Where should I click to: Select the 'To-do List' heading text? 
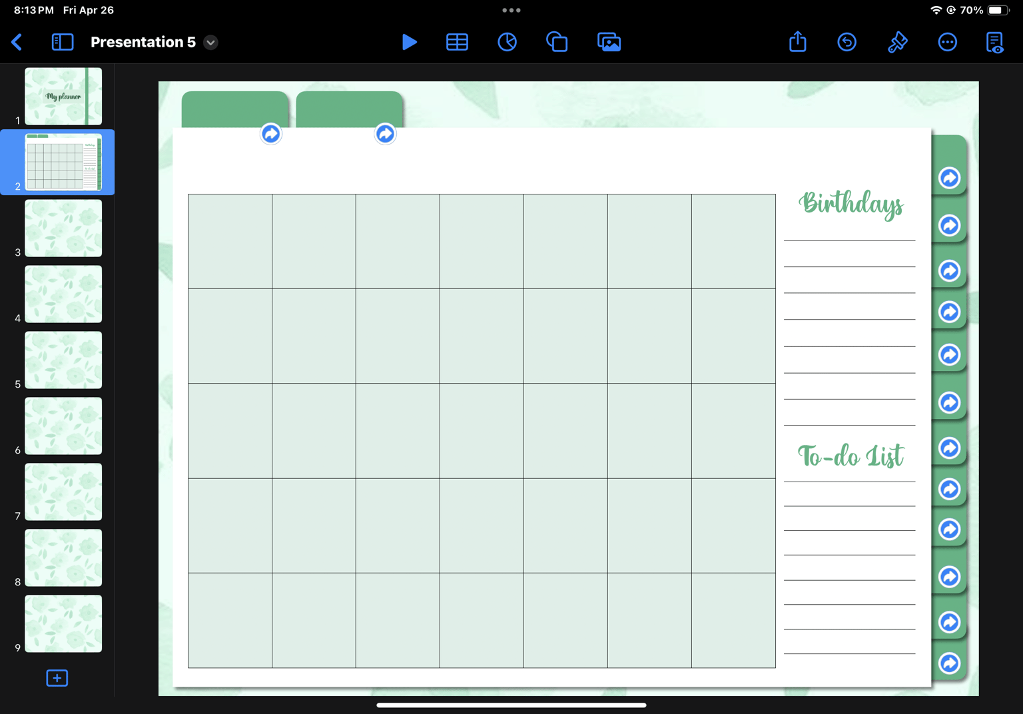click(851, 456)
